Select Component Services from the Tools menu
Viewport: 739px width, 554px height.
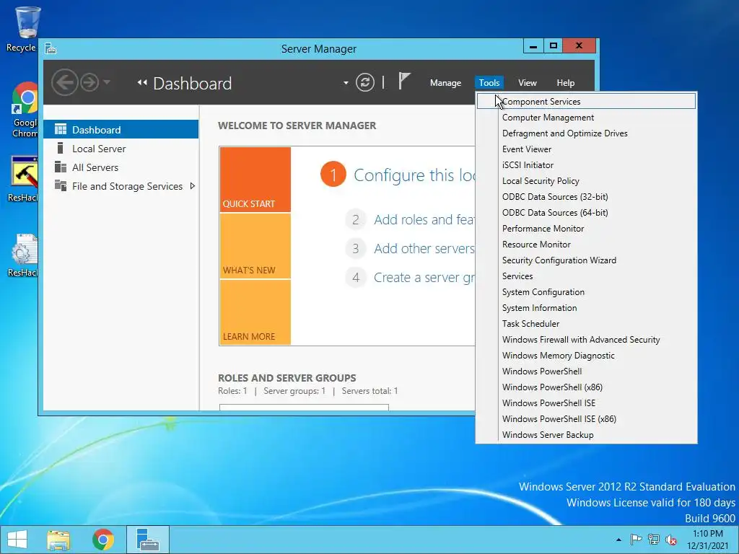coord(586,101)
